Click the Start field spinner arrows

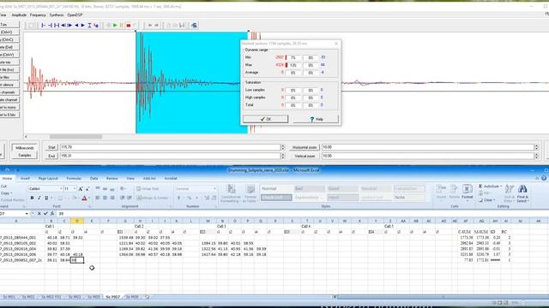[282, 147]
